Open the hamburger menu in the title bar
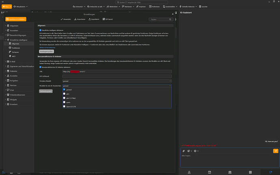This screenshot has width=280, height=175. click(x=2, y=2)
